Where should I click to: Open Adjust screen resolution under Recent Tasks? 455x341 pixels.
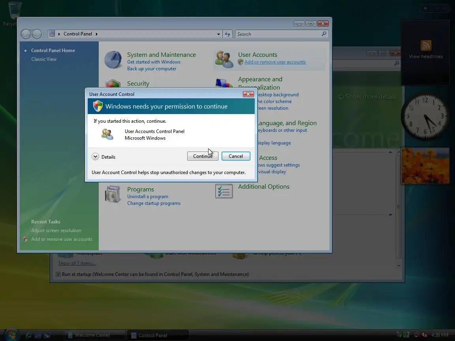(x=56, y=230)
